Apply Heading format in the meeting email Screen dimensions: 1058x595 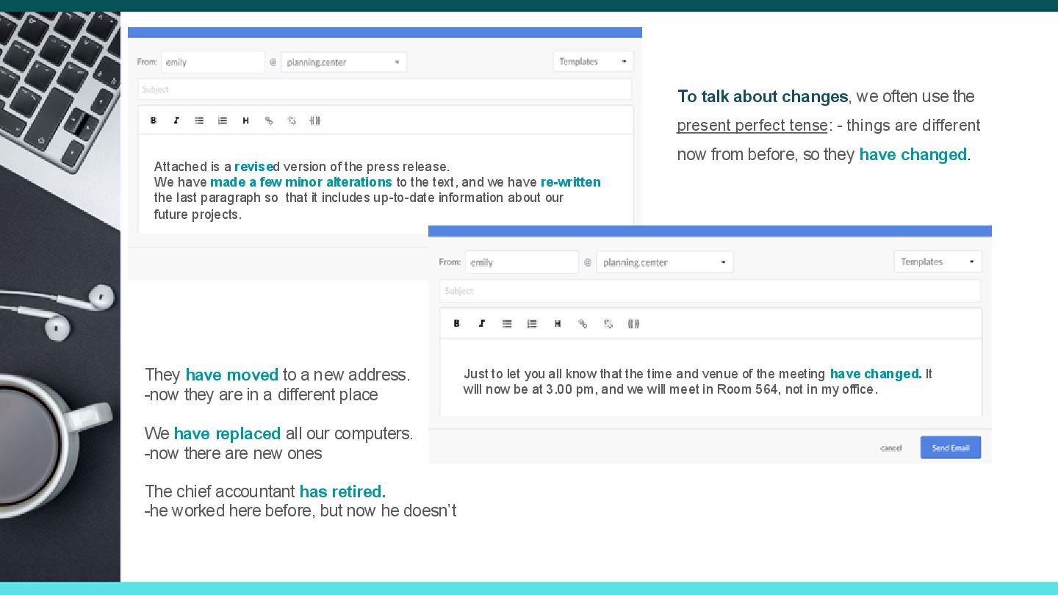(x=558, y=323)
